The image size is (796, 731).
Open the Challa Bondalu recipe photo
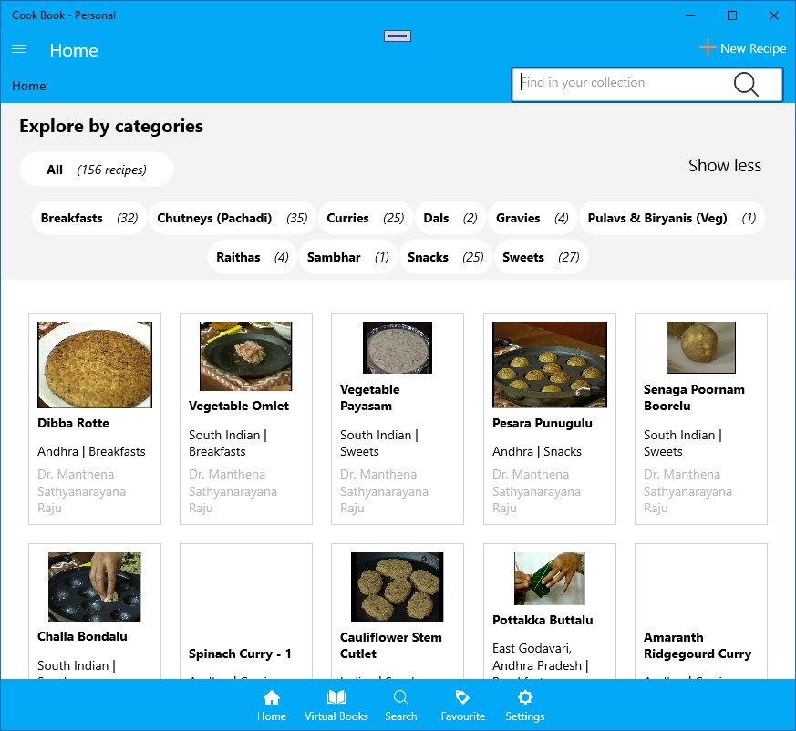pyautogui.click(x=95, y=587)
